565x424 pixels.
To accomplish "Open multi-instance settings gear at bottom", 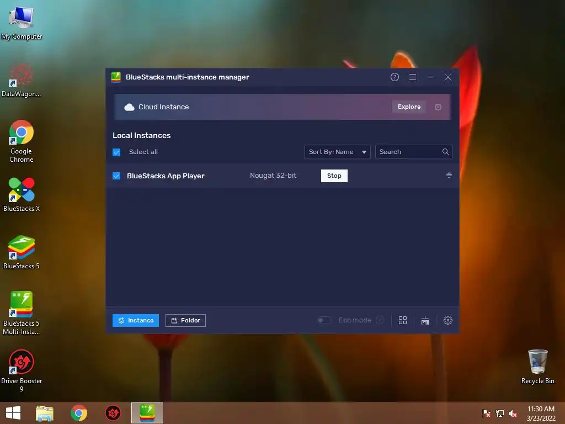I will tap(448, 320).
